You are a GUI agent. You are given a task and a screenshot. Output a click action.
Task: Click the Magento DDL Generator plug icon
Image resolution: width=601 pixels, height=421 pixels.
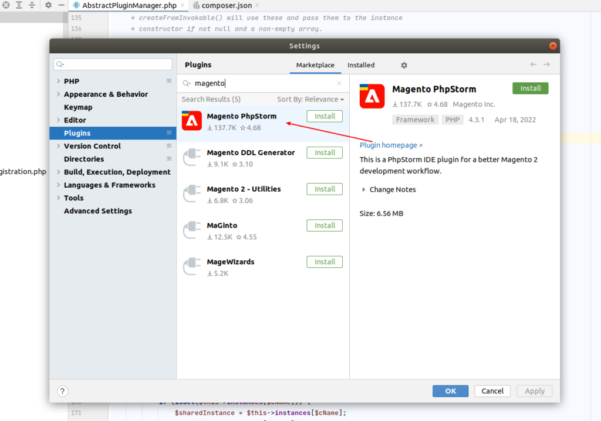click(192, 157)
